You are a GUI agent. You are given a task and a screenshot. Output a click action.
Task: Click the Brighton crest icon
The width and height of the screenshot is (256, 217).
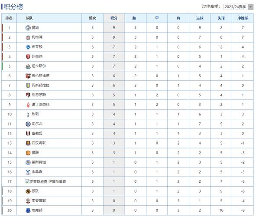coord(28,47)
